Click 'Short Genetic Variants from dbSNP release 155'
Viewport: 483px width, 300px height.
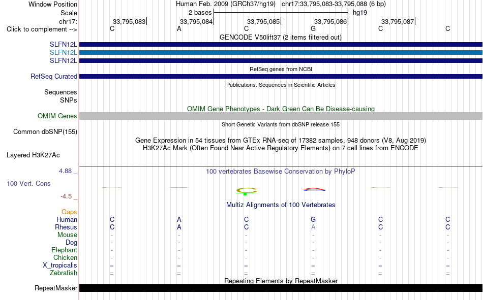281,124
